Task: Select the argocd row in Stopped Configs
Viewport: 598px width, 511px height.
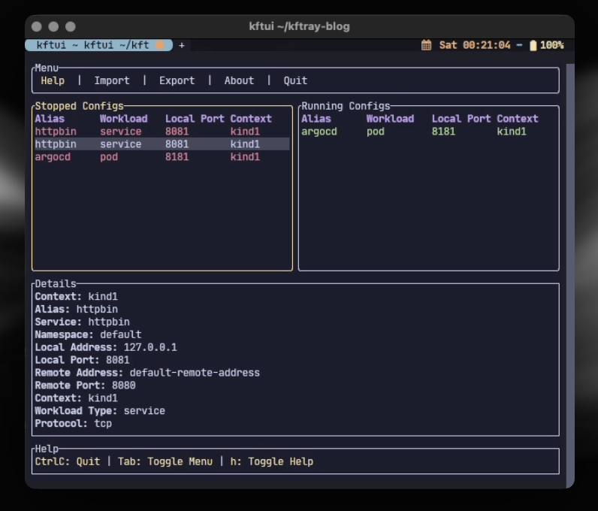Action: point(162,157)
